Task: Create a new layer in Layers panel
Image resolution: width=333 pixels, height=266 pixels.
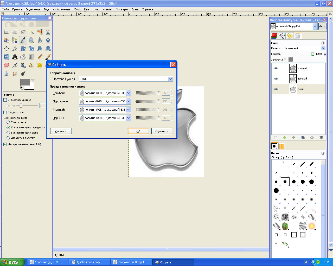Action: pos(276,138)
